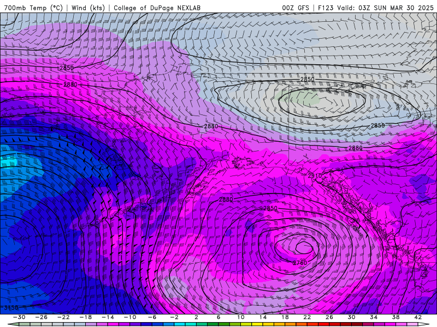437x327 pixels.
Task: Click the 34 temperature scale label
Action: (374, 317)
